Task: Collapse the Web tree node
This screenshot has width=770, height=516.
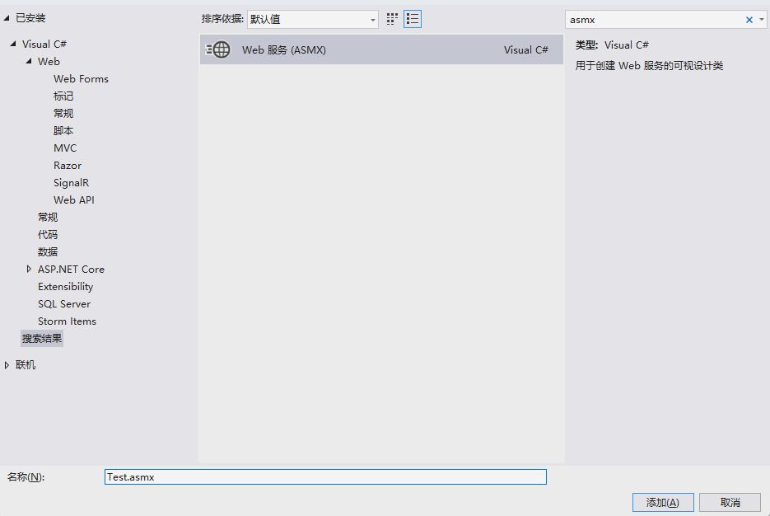Action: coord(29,62)
